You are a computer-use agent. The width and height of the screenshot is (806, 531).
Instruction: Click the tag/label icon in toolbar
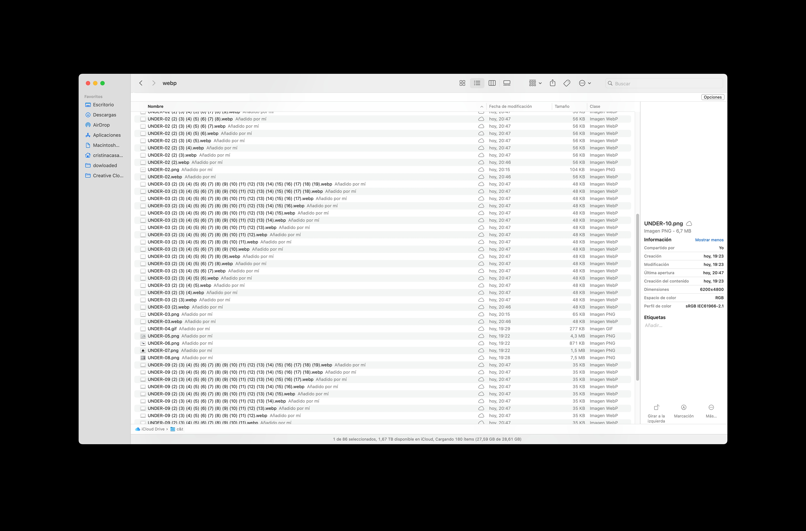(x=567, y=83)
